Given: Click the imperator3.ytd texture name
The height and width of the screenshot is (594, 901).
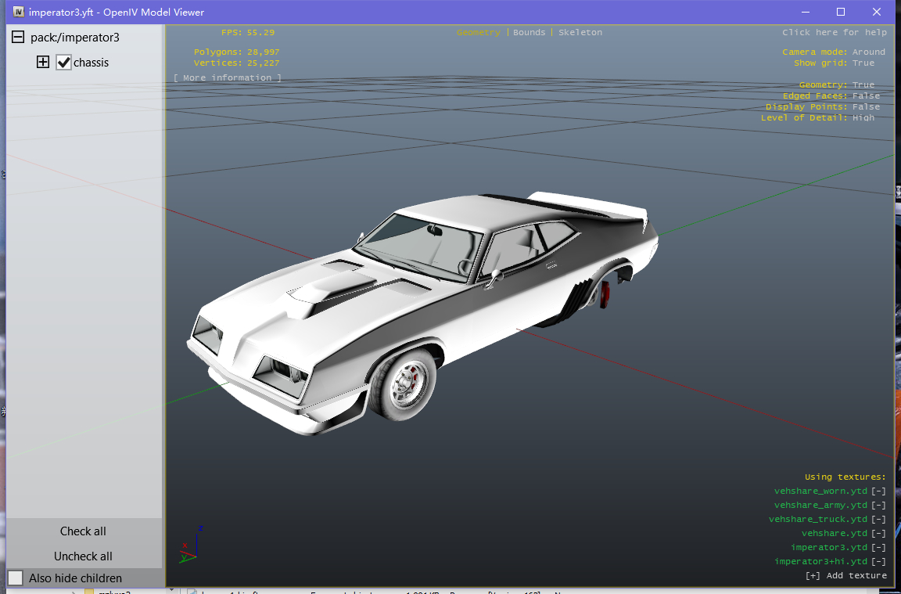Looking at the screenshot, I should click(x=829, y=547).
